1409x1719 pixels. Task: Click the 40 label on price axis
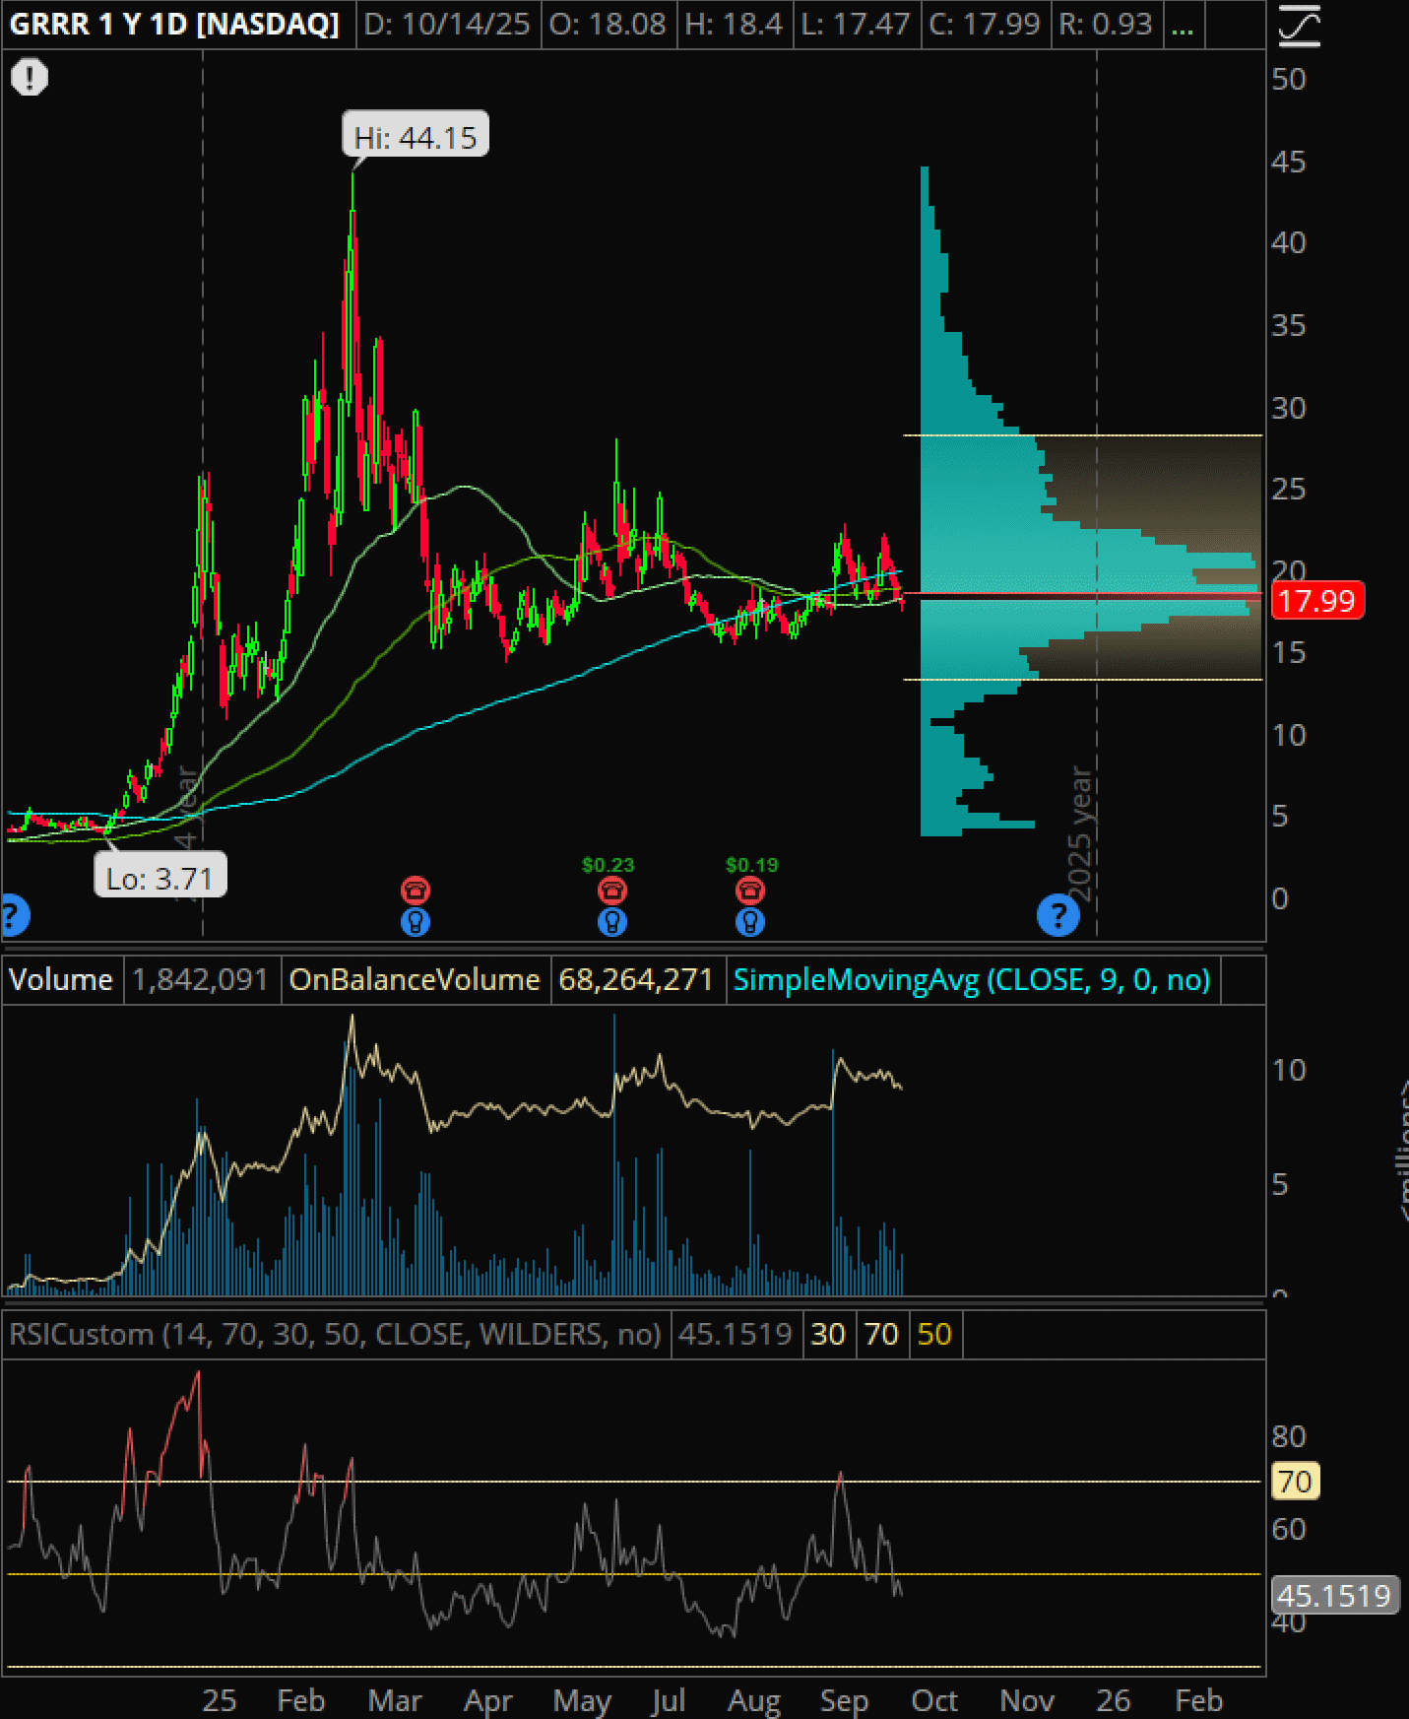1289,242
